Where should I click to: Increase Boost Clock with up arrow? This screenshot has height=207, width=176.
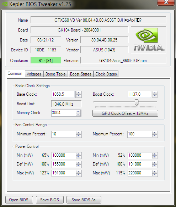click(155, 93)
